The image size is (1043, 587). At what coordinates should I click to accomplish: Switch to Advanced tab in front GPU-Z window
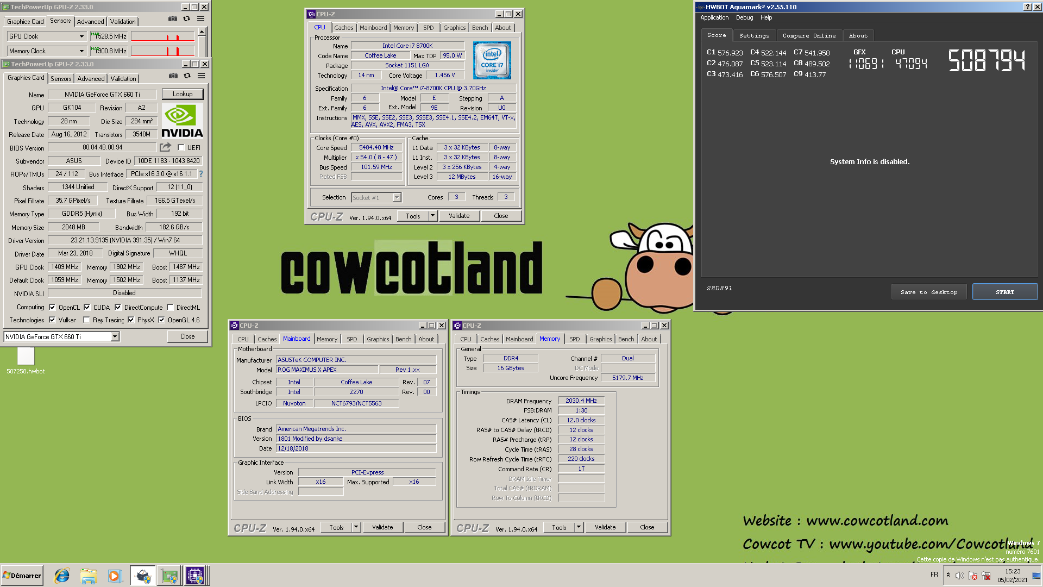[x=91, y=79]
